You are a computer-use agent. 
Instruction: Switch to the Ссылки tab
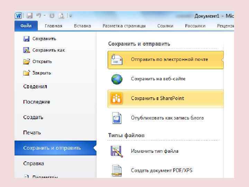165,26
